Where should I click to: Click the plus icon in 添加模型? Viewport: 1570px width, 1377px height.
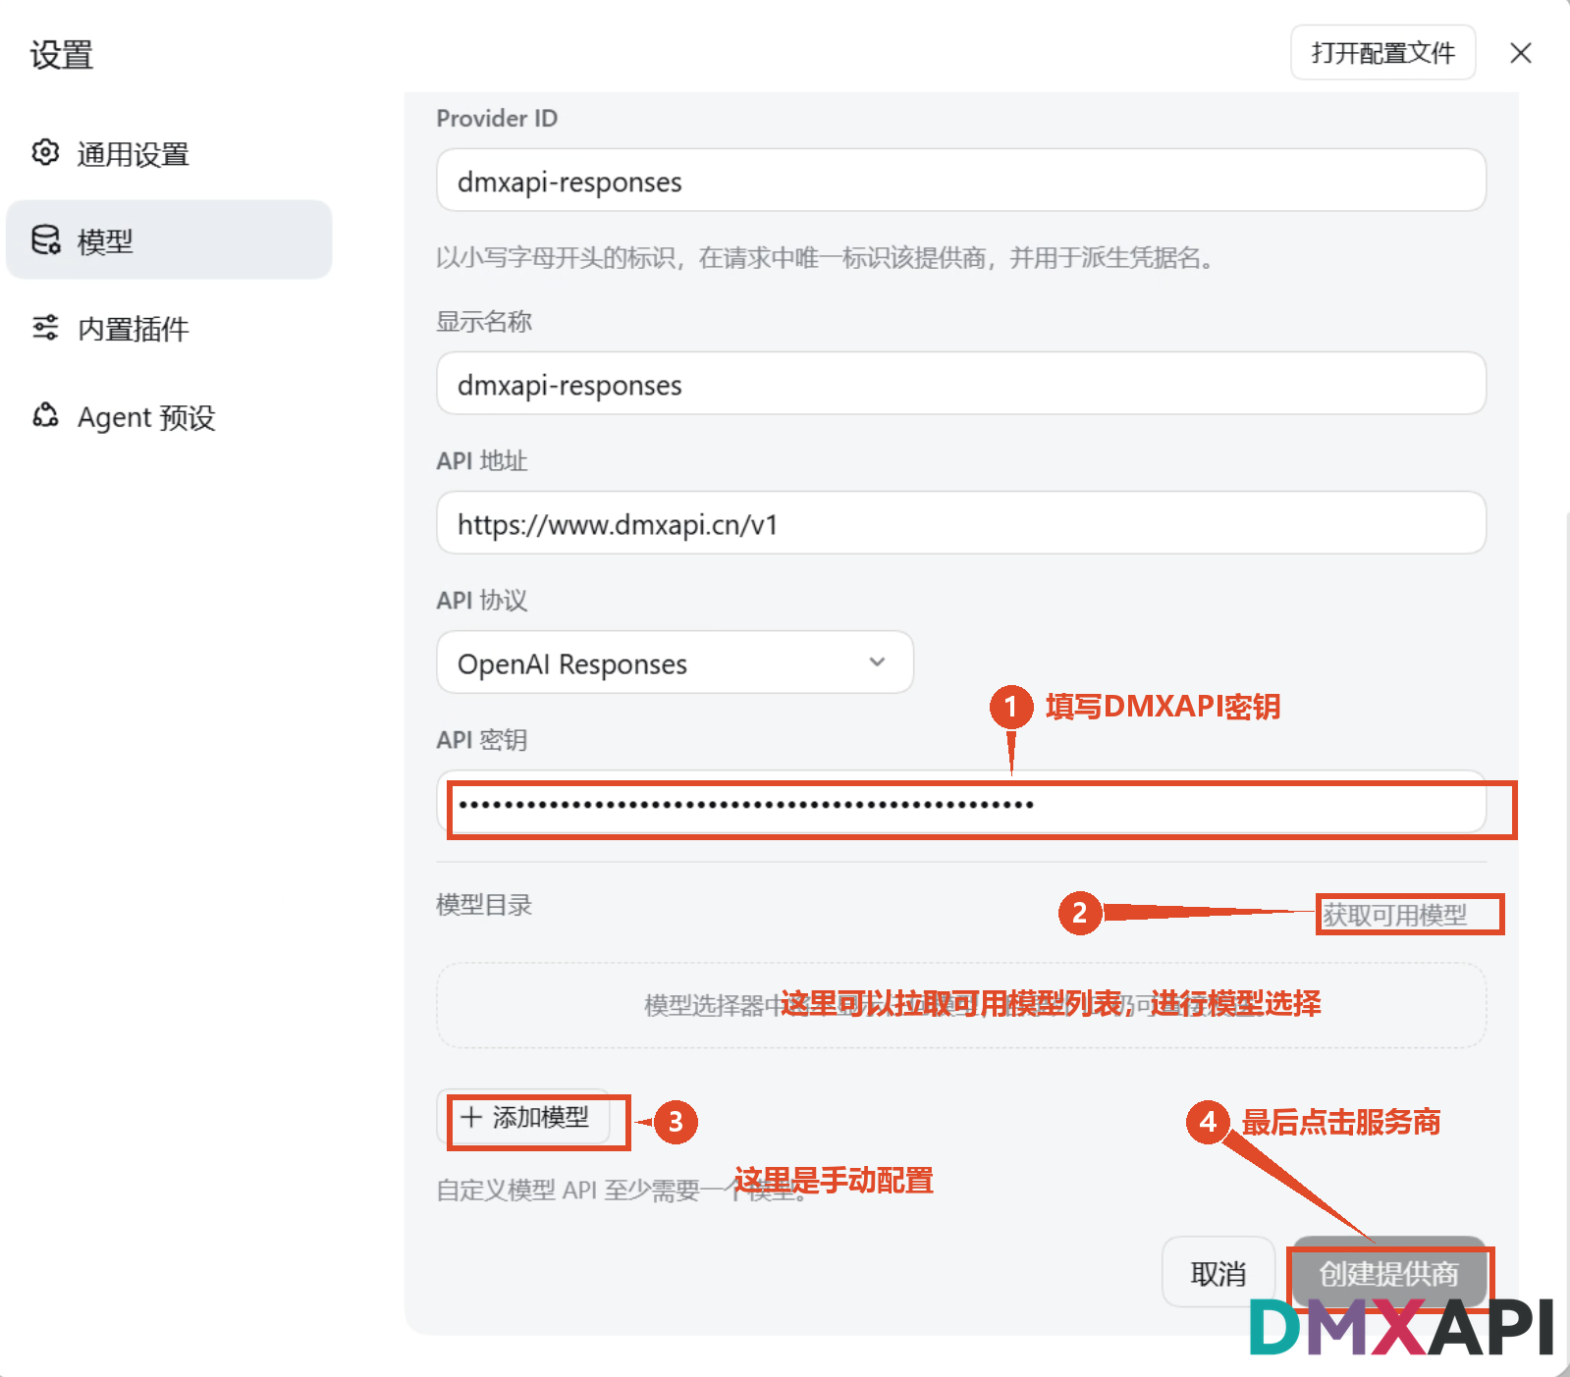(471, 1117)
